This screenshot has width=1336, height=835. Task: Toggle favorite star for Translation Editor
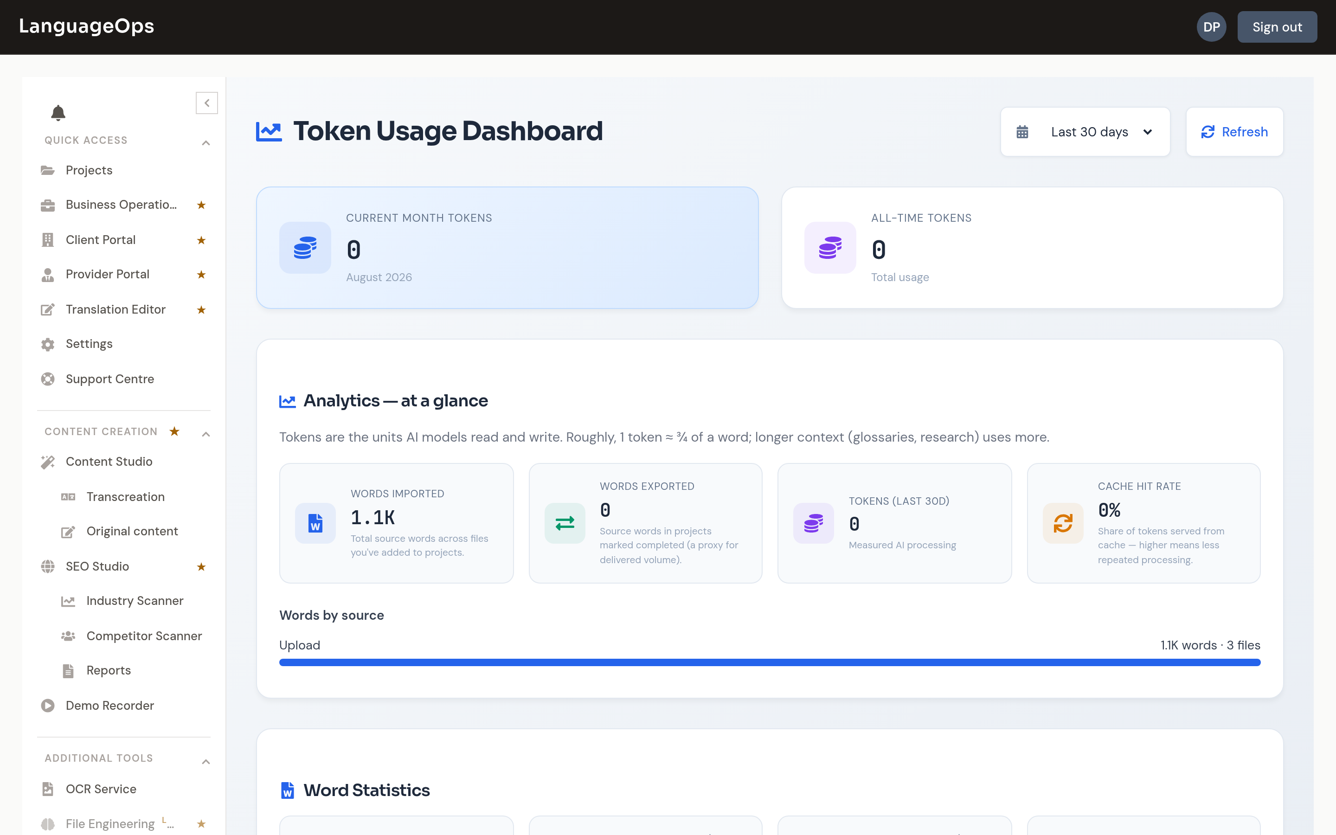(201, 310)
